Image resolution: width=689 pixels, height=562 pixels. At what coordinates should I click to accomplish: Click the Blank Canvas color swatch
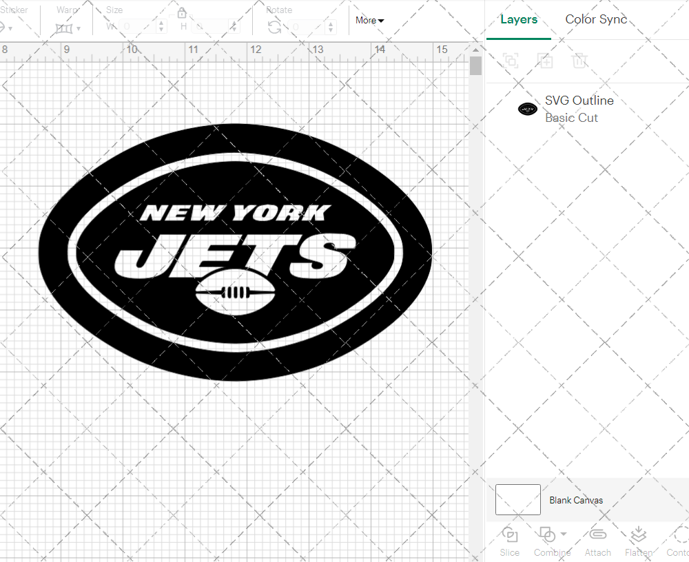pyautogui.click(x=518, y=500)
